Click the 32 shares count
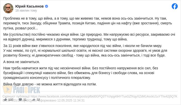The height and width of the screenshot is (105, 181). pos(38,100)
